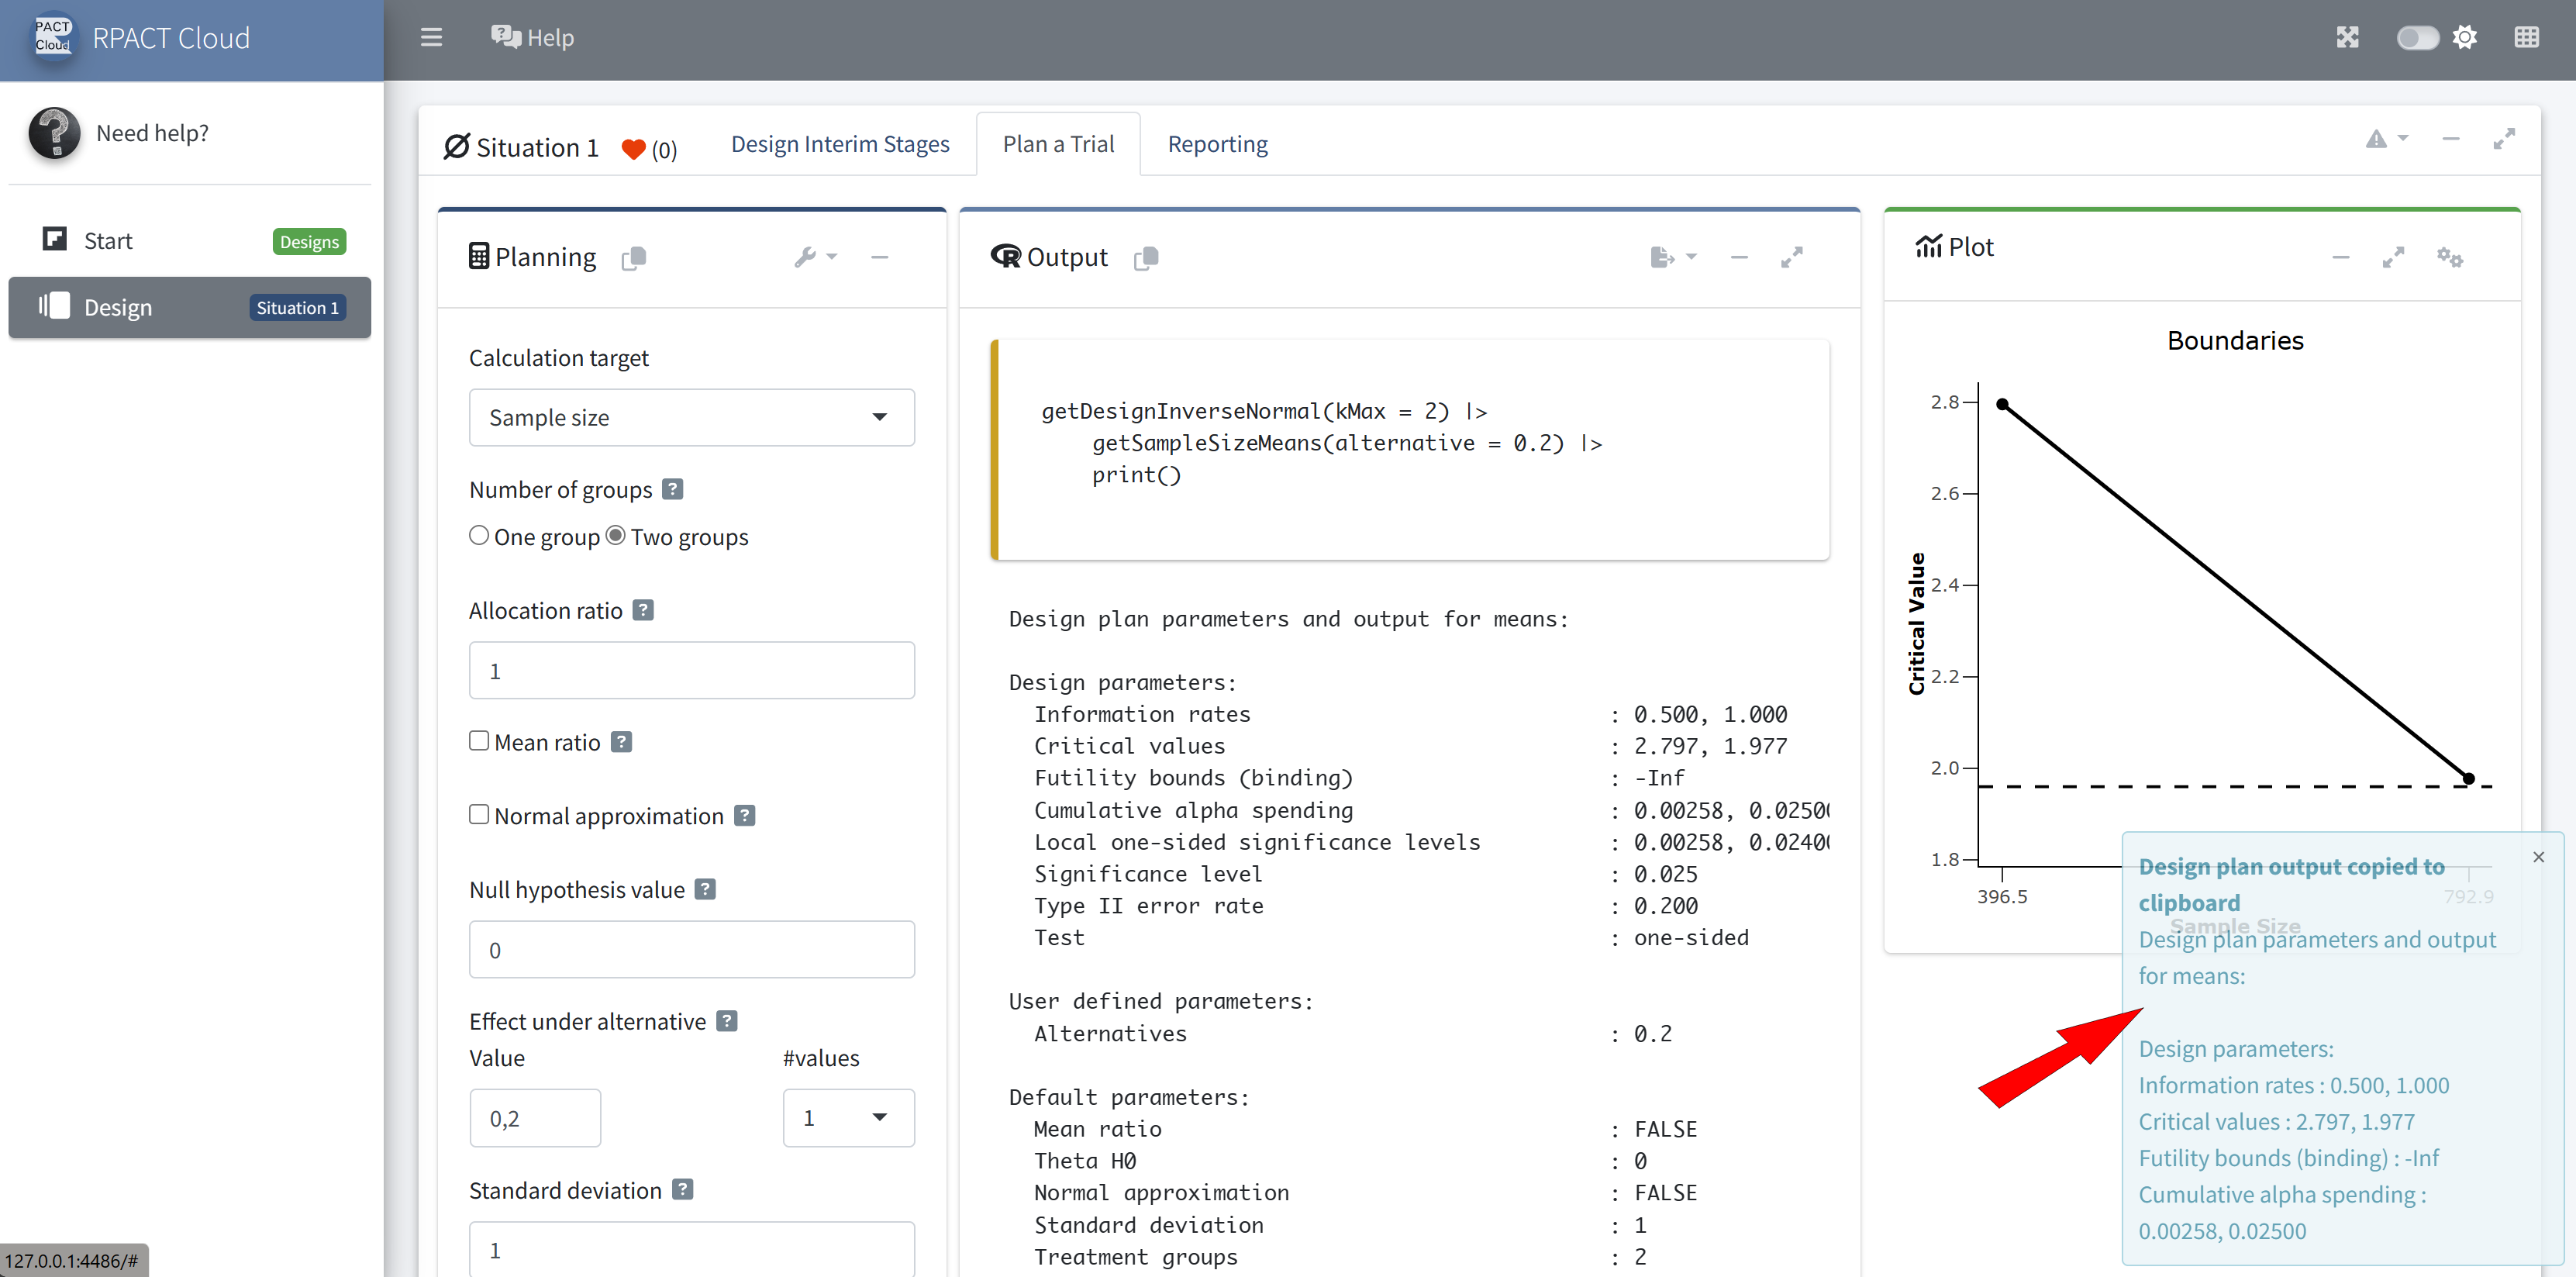
Task: Click the Allocation ratio input field
Action: [x=691, y=670]
